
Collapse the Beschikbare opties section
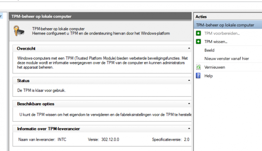pyautogui.click(x=189, y=104)
